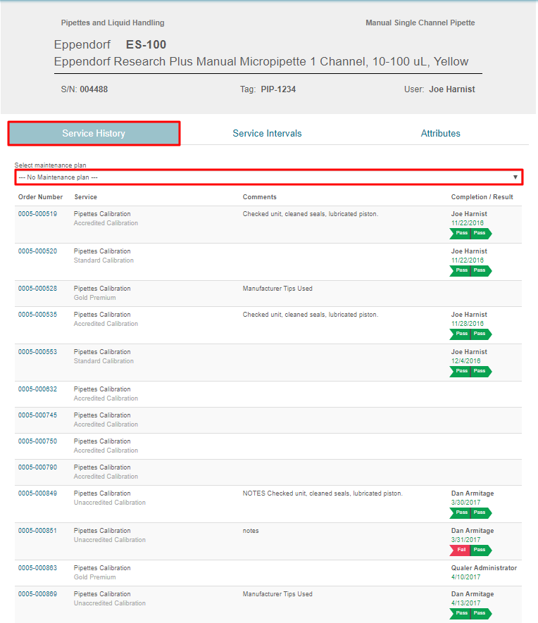Click the Qualer Administrator name
This screenshot has width=538, height=623.
click(x=484, y=568)
